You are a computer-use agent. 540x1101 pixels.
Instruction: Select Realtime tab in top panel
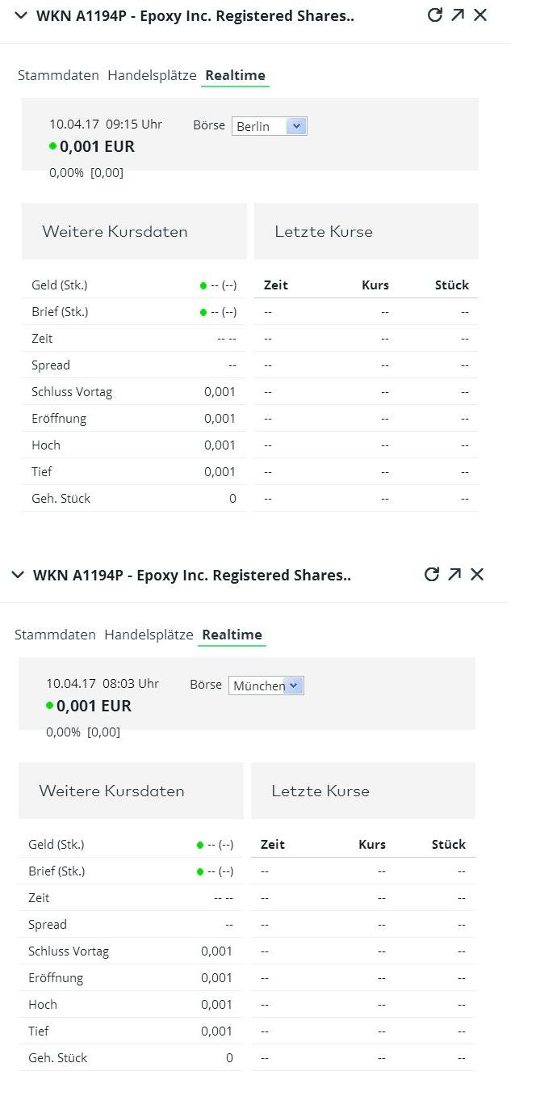235,75
